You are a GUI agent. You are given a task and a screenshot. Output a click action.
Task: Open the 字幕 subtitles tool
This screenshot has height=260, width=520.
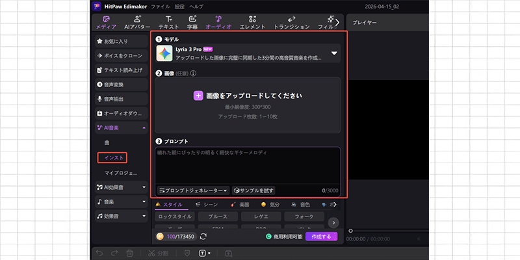point(192,23)
